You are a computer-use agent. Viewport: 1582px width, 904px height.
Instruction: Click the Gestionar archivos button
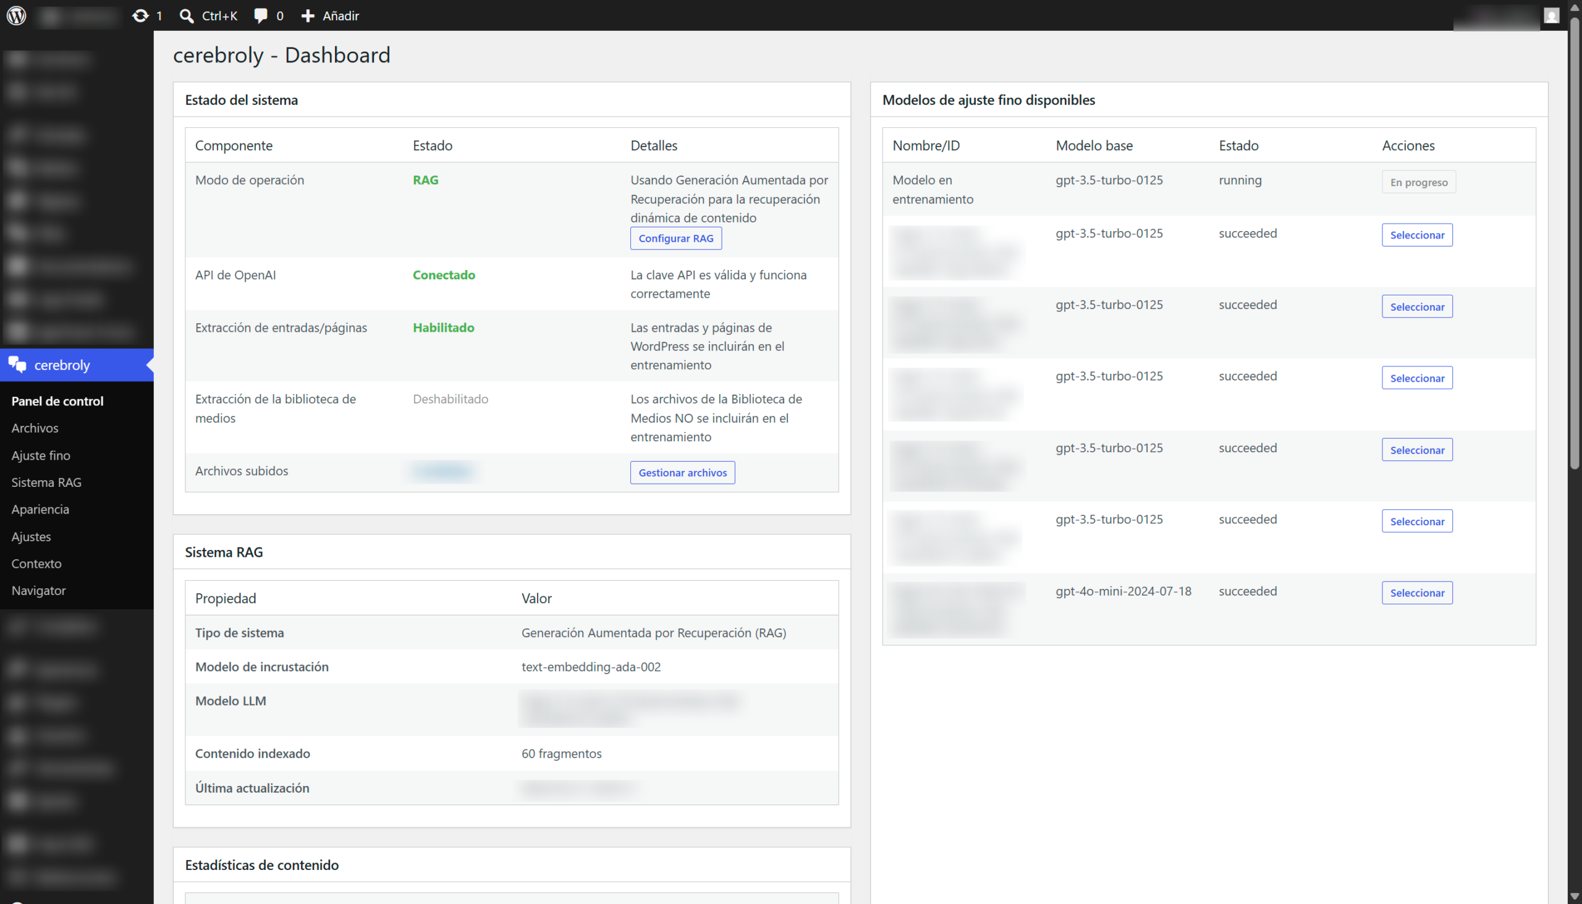click(x=683, y=473)
